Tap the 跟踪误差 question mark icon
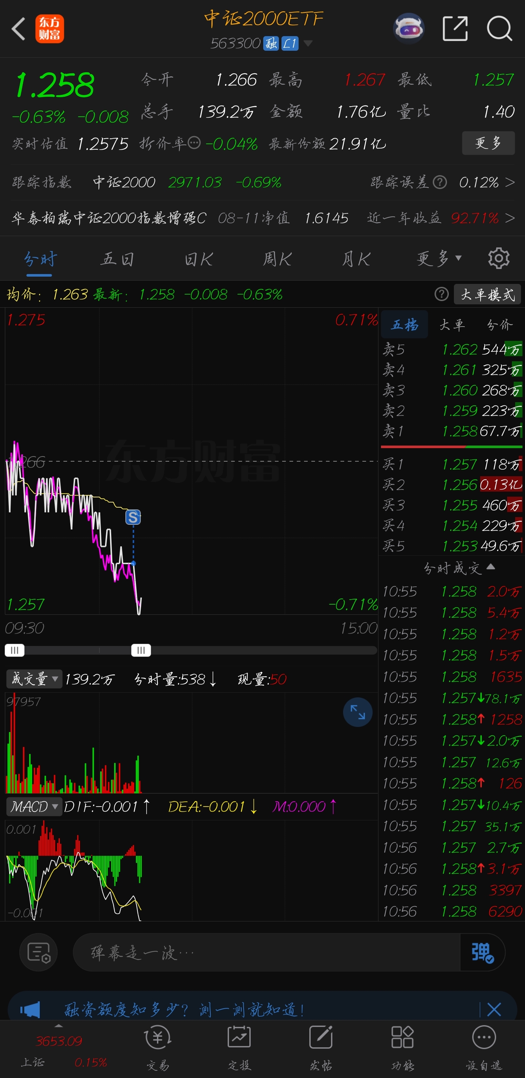The height and width of the screenshot is (1078, 525). (x=440, y=182)
